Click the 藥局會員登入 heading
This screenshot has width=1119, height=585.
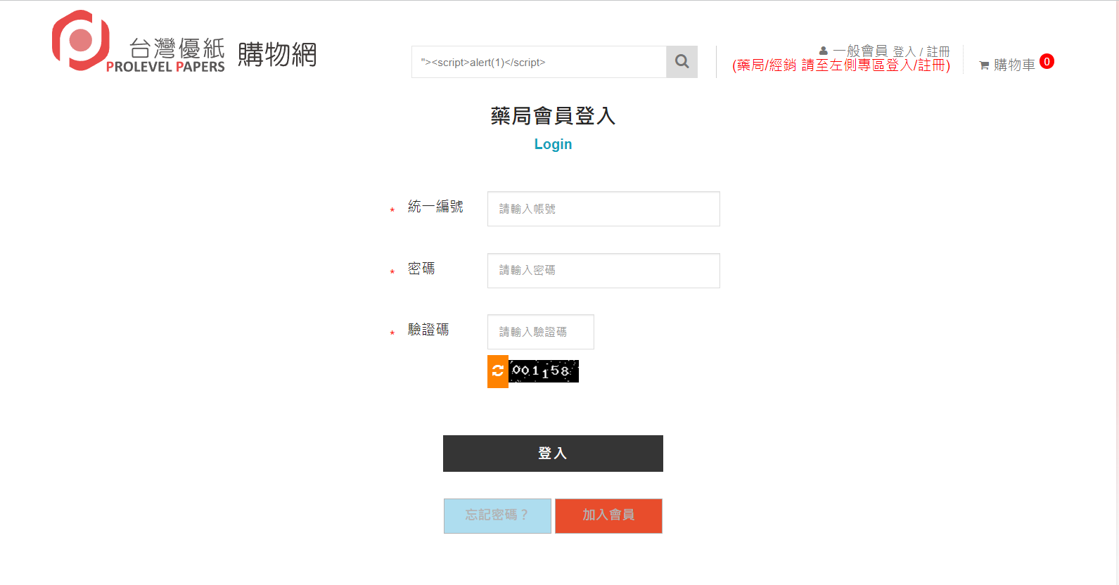click(x=553, y=116)
